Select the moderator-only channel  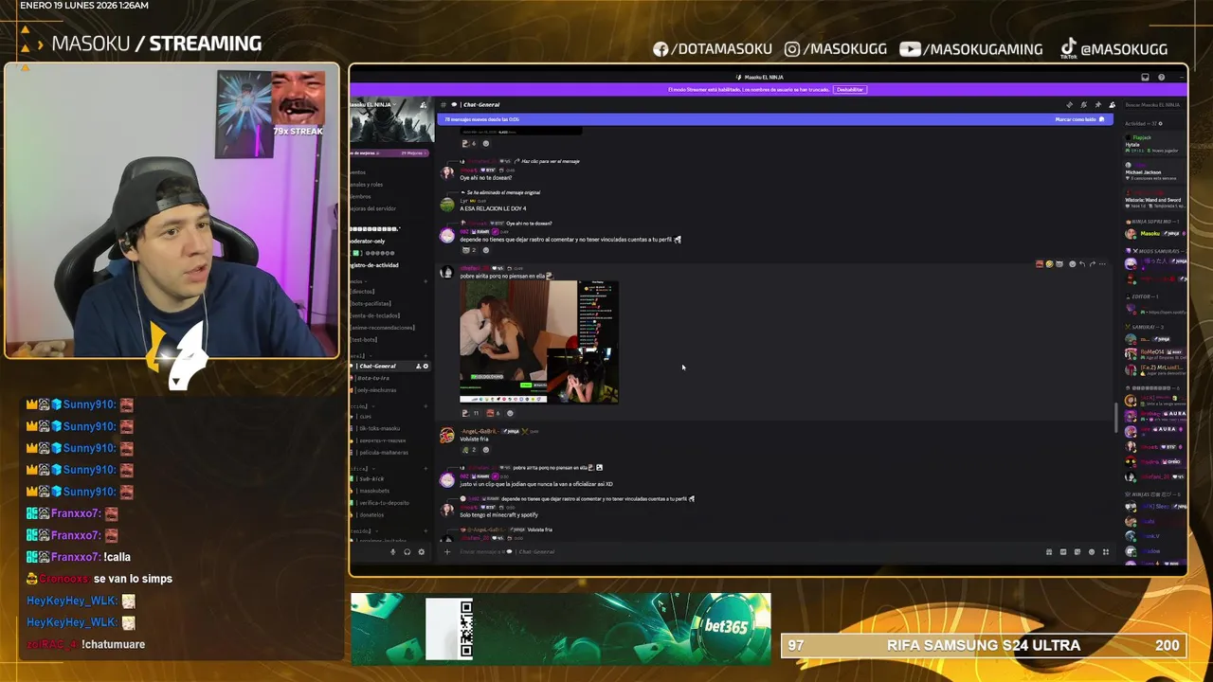pos(368,241)
